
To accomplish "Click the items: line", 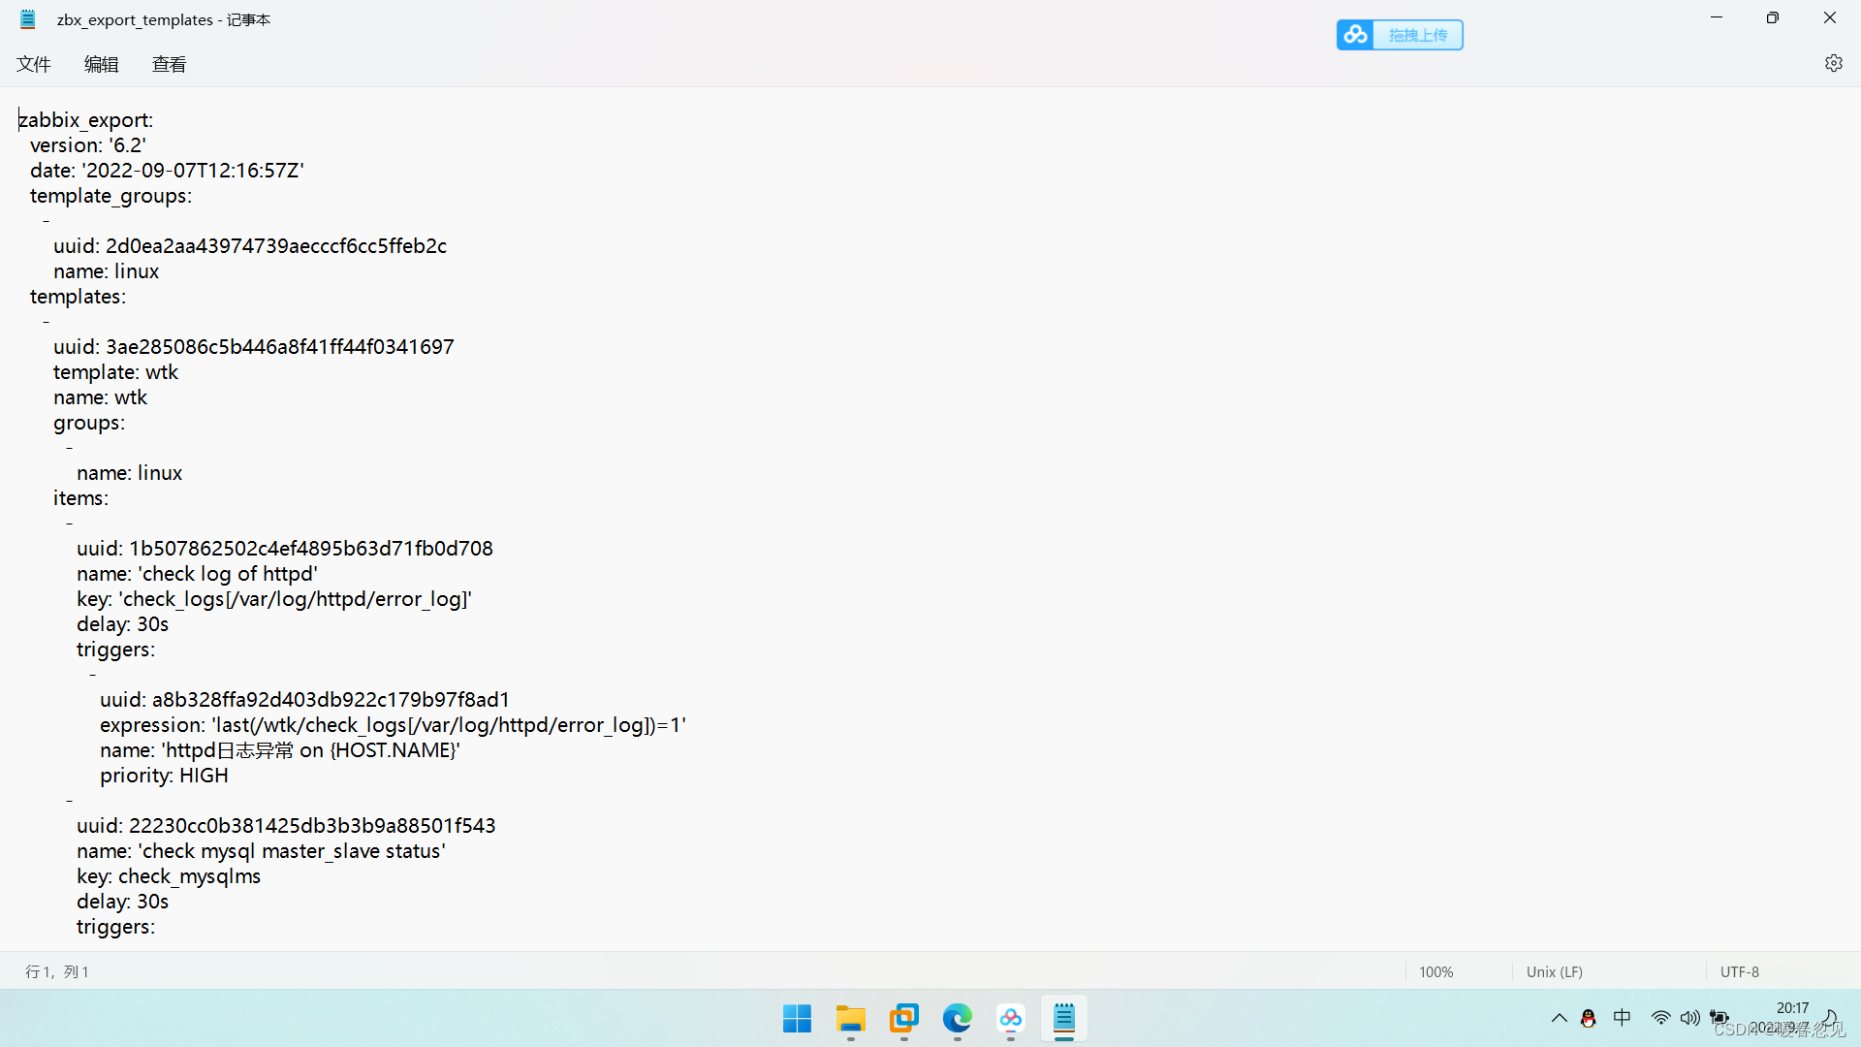I will [80, 498].
